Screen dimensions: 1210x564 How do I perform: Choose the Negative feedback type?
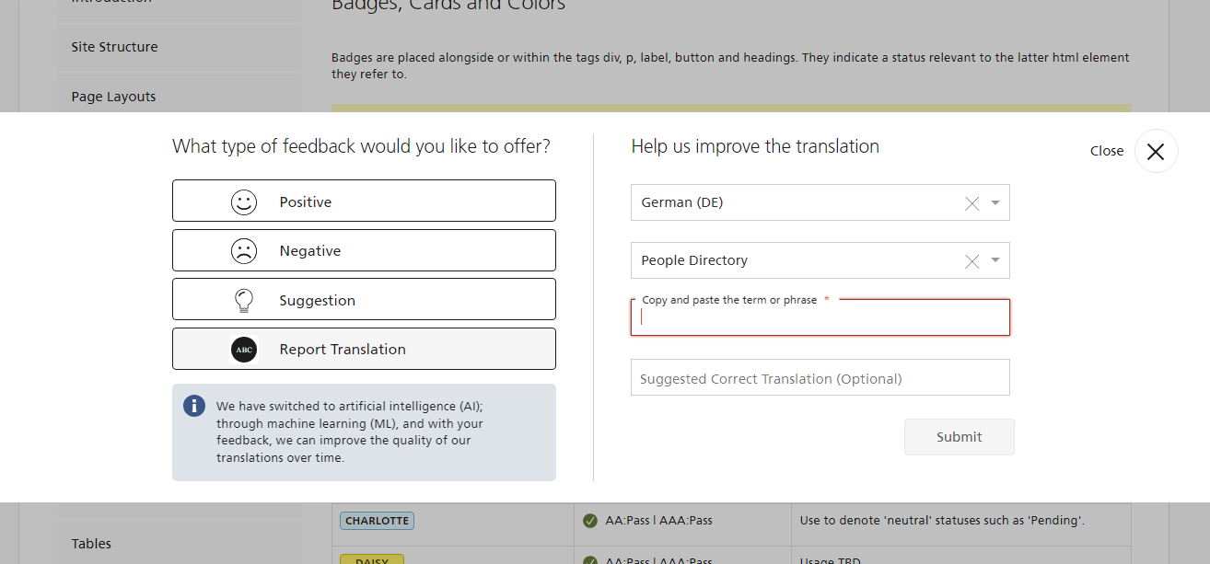pyautogui.click(x=364, y=250)
